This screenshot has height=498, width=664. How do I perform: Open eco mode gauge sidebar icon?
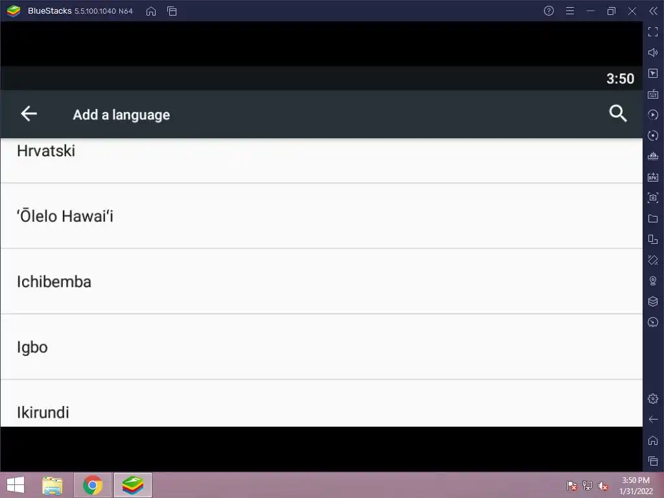[653, 322]
